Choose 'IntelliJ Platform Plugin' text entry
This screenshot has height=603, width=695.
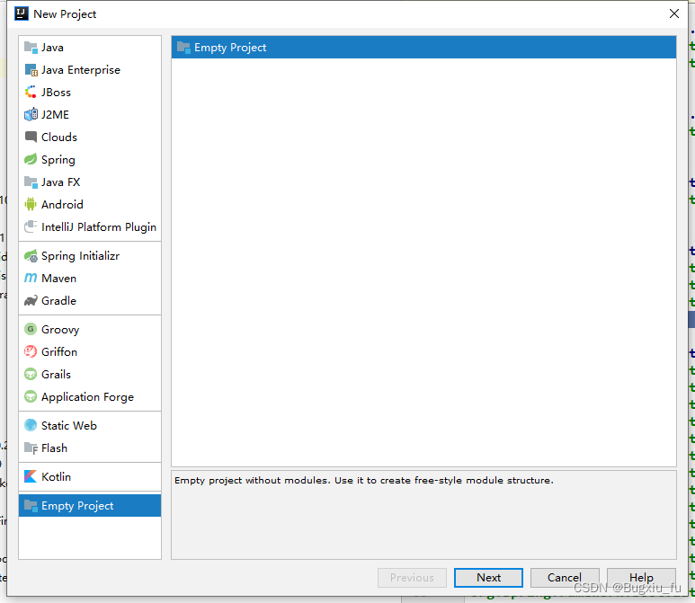coord(99,226)
